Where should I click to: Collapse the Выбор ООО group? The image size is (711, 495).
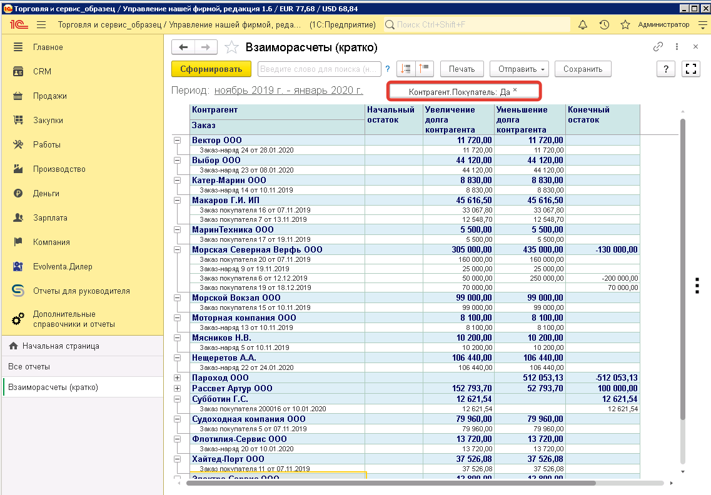pos(178,161)
